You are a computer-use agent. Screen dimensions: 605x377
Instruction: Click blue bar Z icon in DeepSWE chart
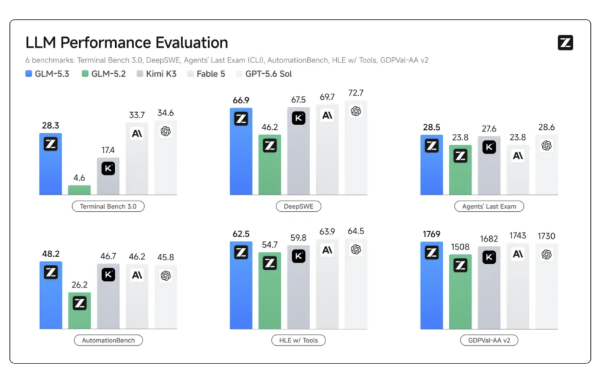tap(241, 119)
